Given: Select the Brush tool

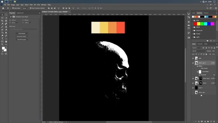Looking at the screenshot, I should [2, 27].
